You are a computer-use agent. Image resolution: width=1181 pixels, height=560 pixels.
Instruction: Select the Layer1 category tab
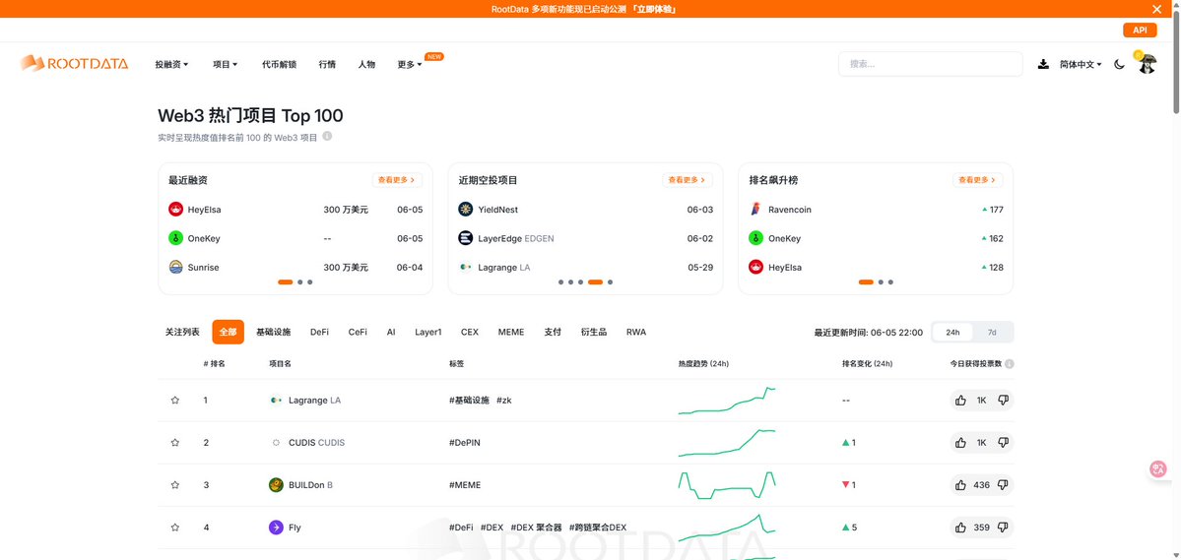tap(427, 332)
